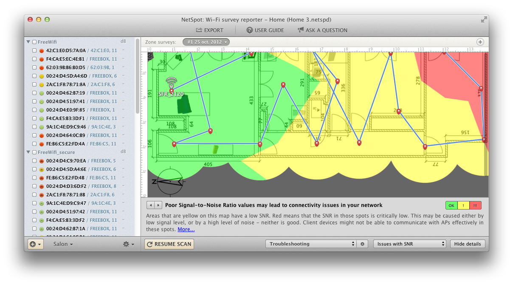
Task: Check the 9A:1C:4E:D9:C9:47 checkbox
Action: pos(34,203)
